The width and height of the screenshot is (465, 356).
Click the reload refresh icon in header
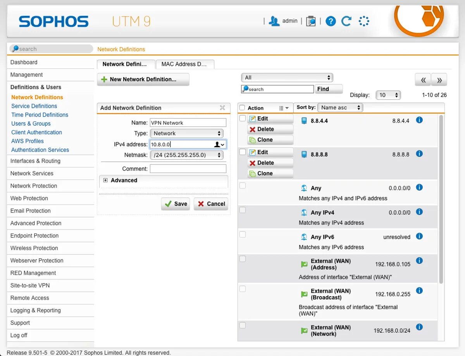(x=346, y=21)
